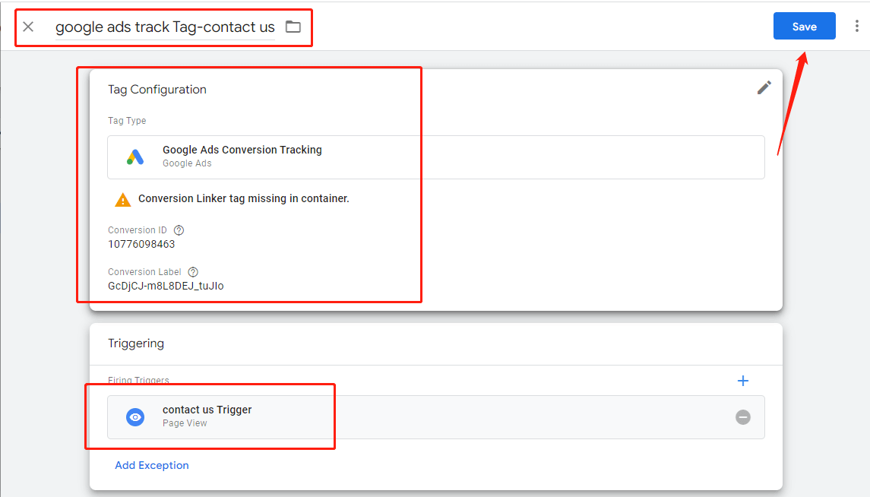Image resolution: width=870 pixels, height=497 pixels.
Task: Click the Triggering section heading
Action: pos(136,343)
